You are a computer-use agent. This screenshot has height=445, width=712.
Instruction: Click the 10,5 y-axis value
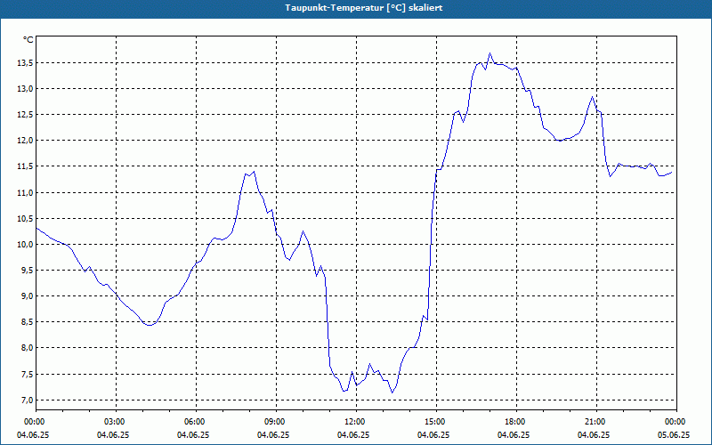25,218
